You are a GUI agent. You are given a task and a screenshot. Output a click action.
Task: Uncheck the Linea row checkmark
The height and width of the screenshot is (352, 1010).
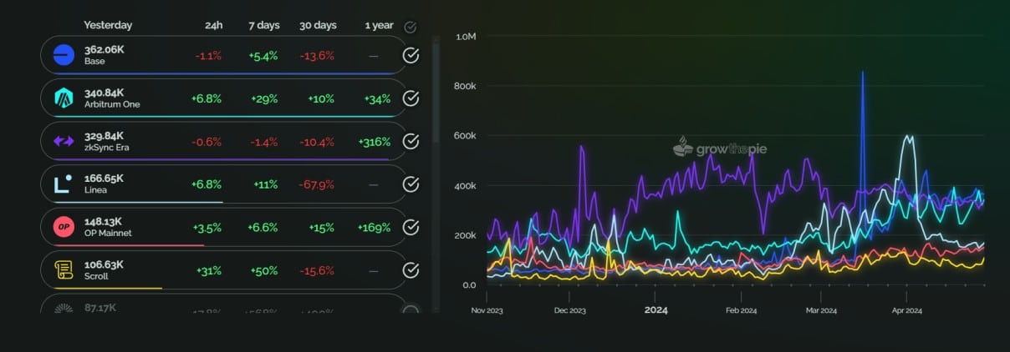(411, 184)
